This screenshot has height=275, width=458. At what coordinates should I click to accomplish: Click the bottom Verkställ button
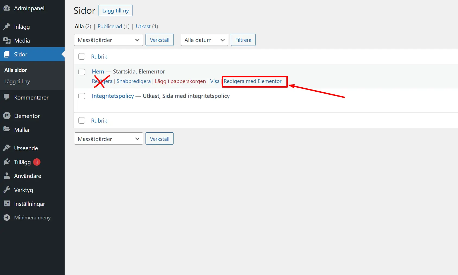click(x=159, y=139)
